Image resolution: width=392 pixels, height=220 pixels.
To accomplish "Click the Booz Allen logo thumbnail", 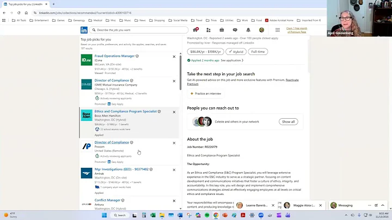I will (87, 115).
